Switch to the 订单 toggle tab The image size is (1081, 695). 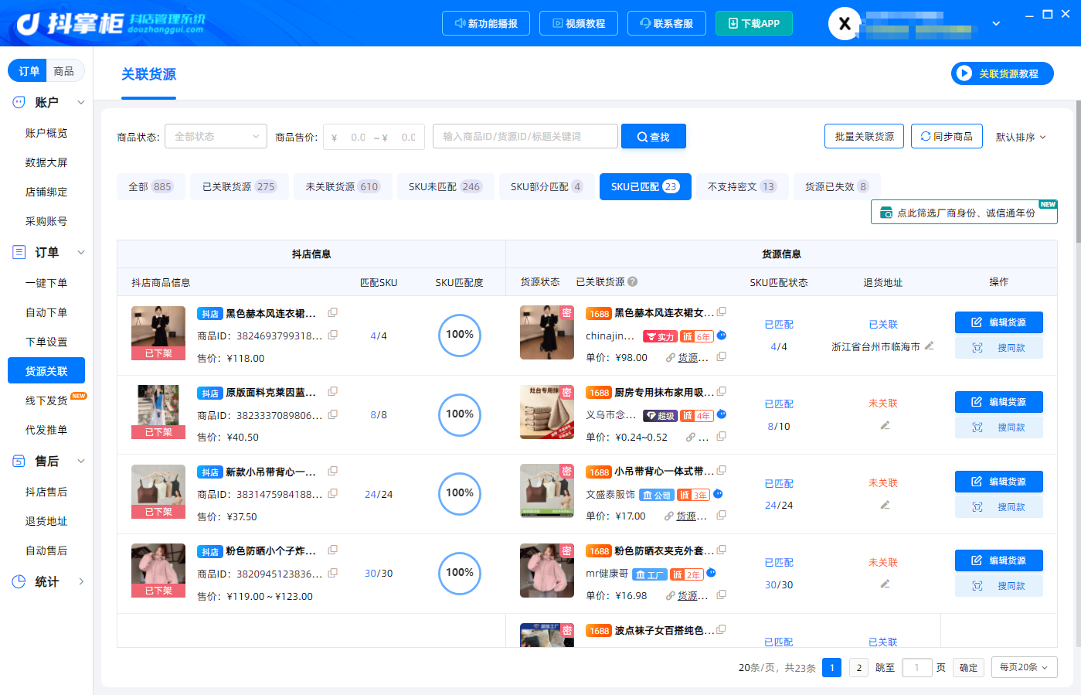pyautogui.click(x=29, y=71)
